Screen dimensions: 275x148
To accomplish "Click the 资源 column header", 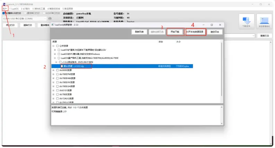I will pyautogui.click(x=54, y=42).
